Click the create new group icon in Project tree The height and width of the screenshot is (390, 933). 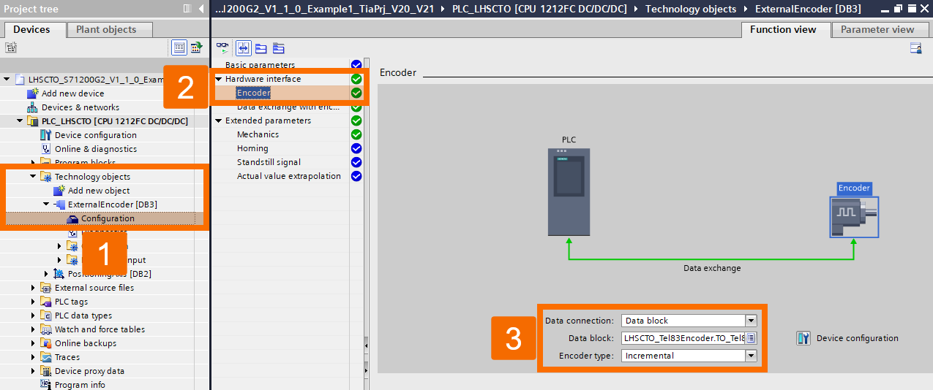pos(11,47)
